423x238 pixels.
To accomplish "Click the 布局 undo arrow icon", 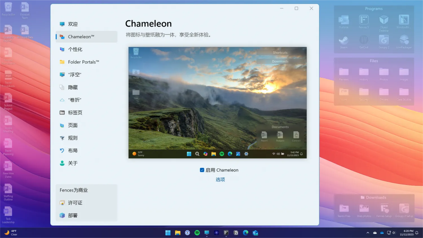I will pos(62,151).
